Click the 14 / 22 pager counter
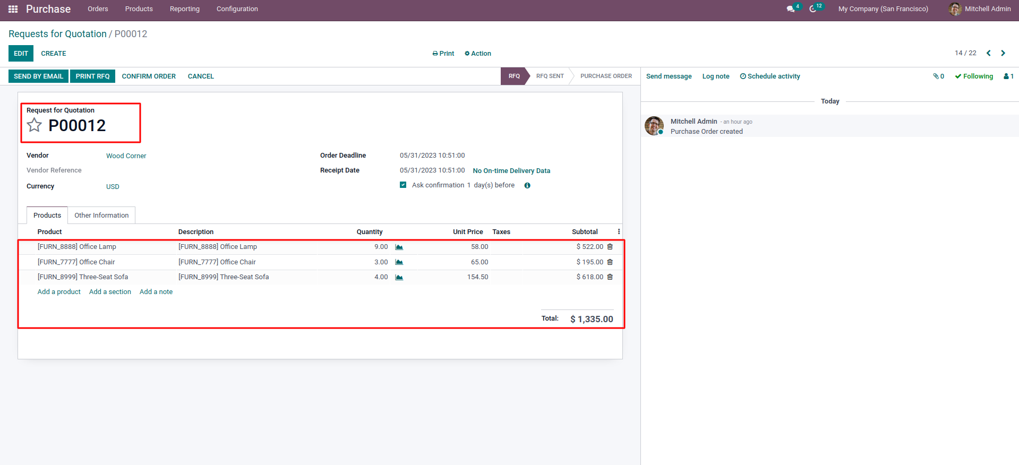Viewport: 1019px width, 465px height. point(965,53)
